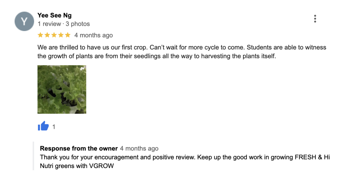Image resolution: width=339 pixels, height=177 pixels.
Task: Click the owner's thank-you reply text
Action: 184,157
